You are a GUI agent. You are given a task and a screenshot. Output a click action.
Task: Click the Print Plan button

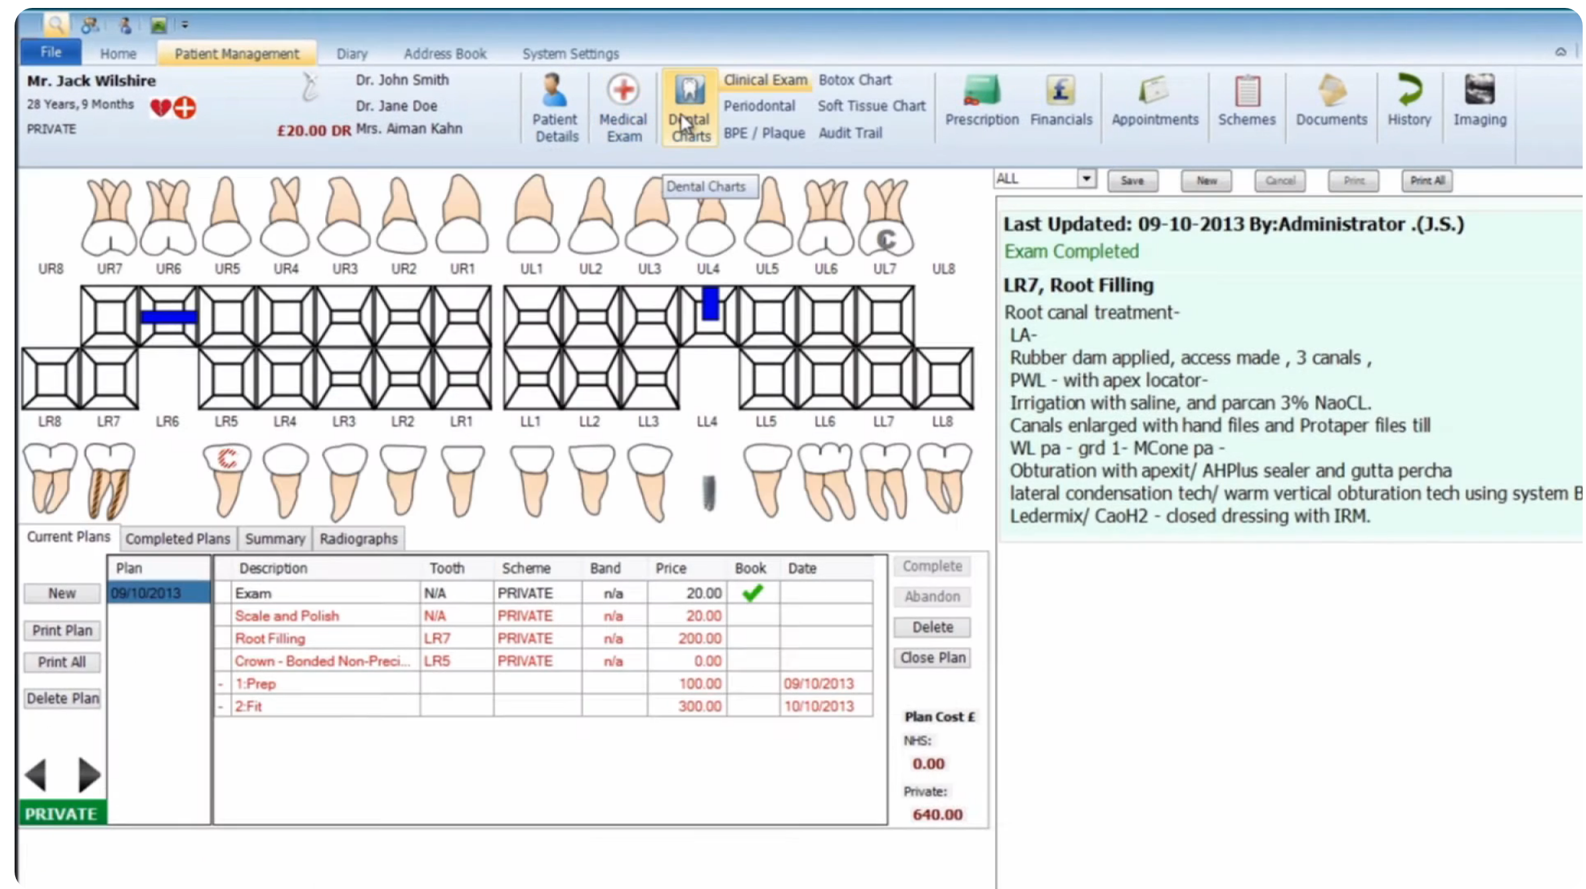pyautogui.click(x=62, y=630)
